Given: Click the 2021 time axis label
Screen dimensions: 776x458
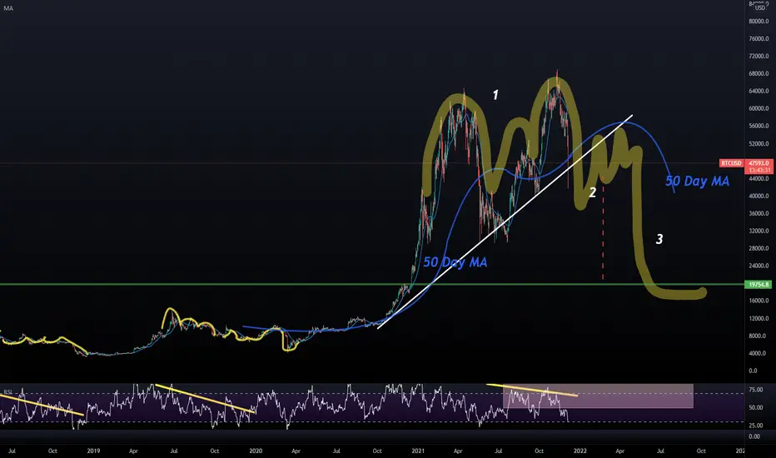Looking at the screenshot, I should click(x=418, y=451).
